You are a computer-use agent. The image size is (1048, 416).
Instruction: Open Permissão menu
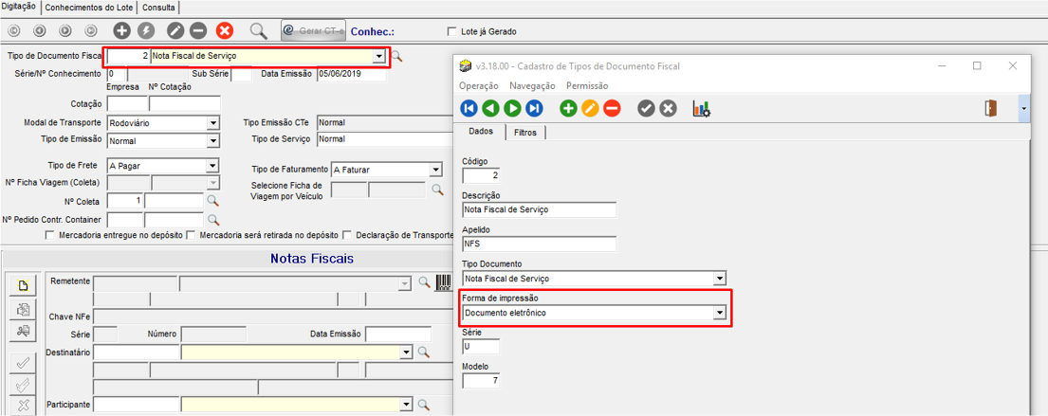(x=587, y=85)
